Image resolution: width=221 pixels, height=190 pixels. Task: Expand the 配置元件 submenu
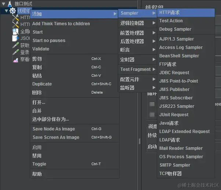coord(137,79)
